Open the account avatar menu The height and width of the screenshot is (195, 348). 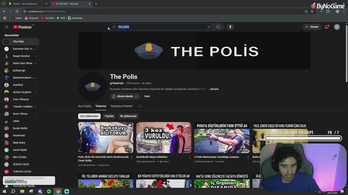(x=337, y=27)
